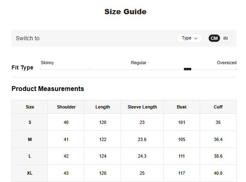
Task: Open the Type dropdown
Action: pos(190,38)
